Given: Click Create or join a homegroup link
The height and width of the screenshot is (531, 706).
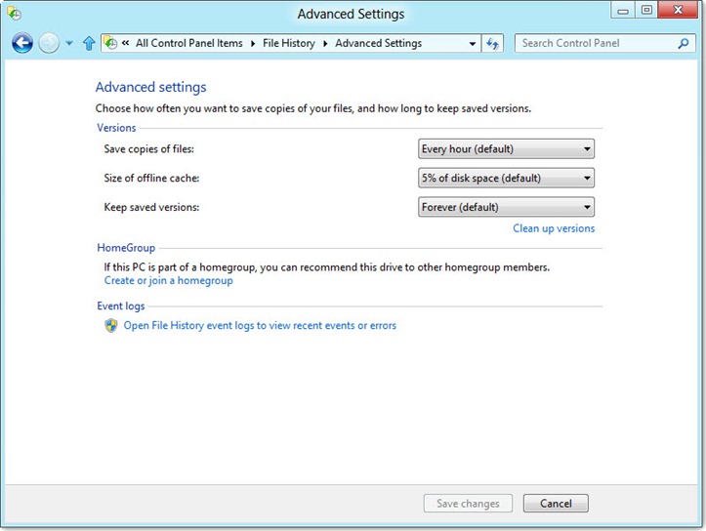Looking at the screenshot, I should click(x=168, y=281).
